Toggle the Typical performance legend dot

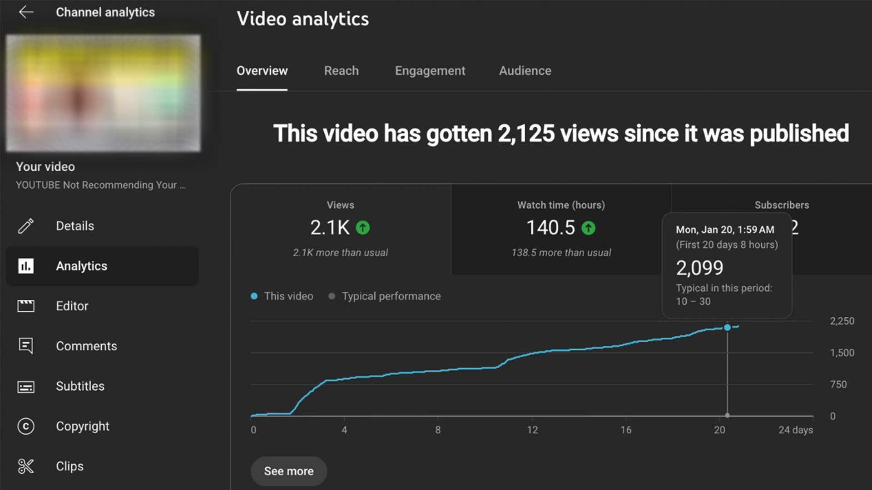point(332,296)
